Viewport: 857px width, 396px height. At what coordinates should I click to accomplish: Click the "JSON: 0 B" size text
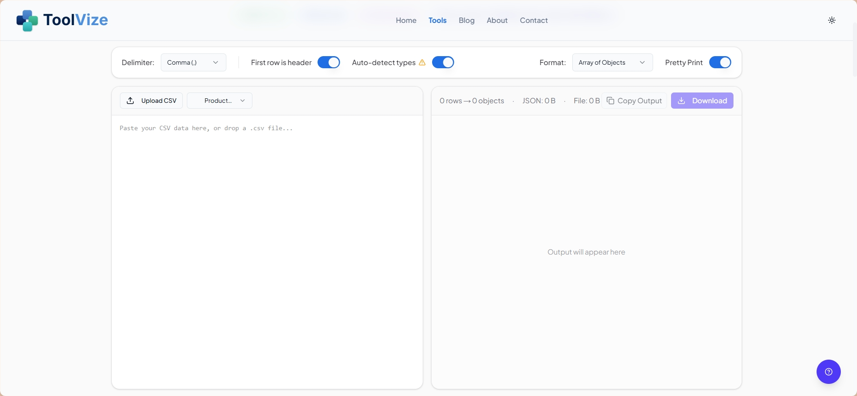[x=539, y=101]
